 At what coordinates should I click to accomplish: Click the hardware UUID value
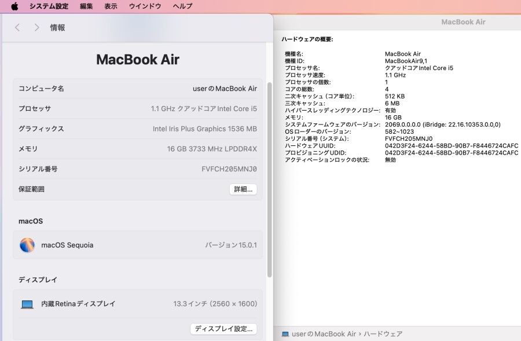pos(451,146)
